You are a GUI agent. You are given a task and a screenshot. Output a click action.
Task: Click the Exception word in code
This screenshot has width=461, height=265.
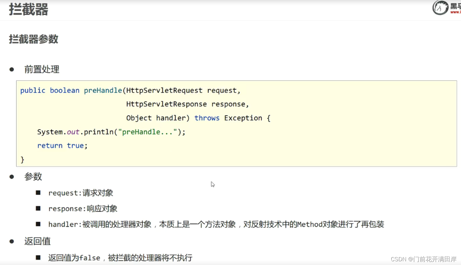pos(243,118)
